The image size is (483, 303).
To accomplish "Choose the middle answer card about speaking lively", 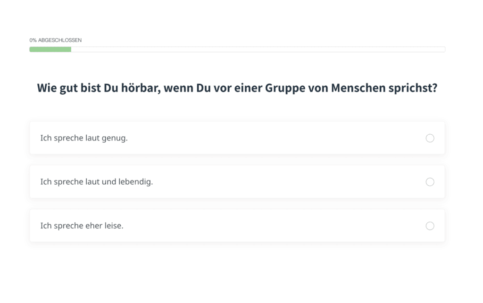I will click(x=237, y=182).
